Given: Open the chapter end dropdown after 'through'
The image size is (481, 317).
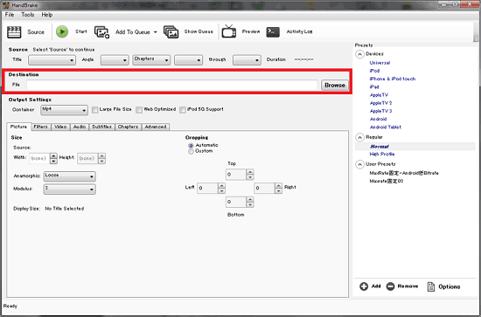Looking at the screenshot, I should pos(247,60).
